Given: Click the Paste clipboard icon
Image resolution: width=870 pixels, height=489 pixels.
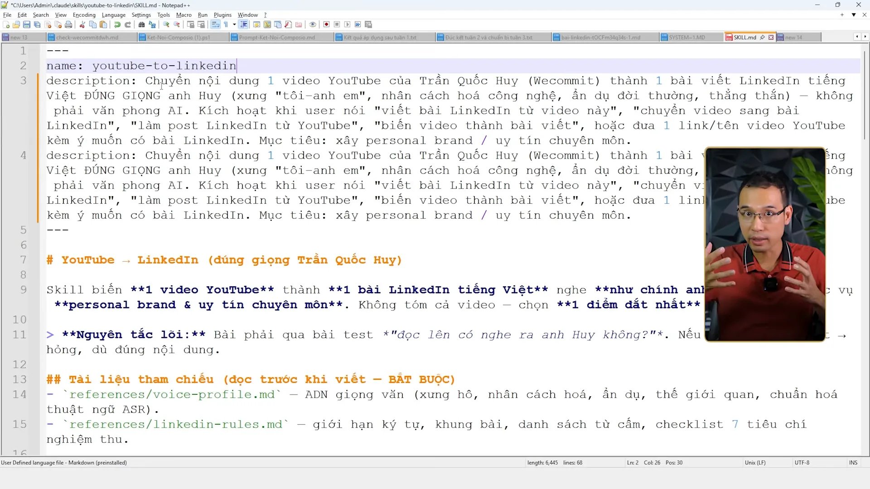Looking at the screenshot, I should click(x=103, y=24).
